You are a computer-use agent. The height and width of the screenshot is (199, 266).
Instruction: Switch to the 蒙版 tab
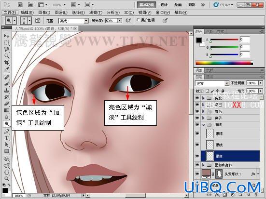click(210, 70)
